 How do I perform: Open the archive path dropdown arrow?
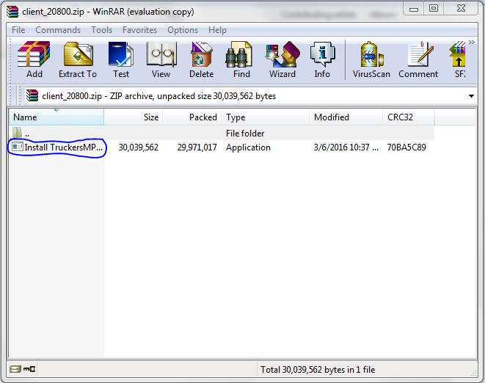pyautogui.click(x=471, y=96)
